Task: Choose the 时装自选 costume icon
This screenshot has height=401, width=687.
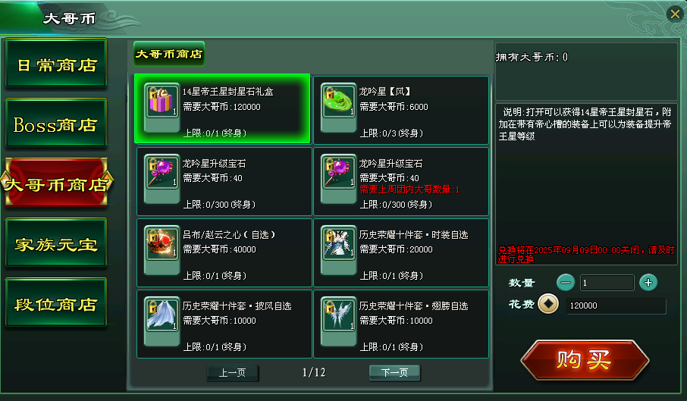Action: click(339, 243)
